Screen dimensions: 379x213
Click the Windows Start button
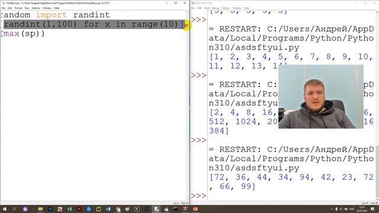point(5,209)
